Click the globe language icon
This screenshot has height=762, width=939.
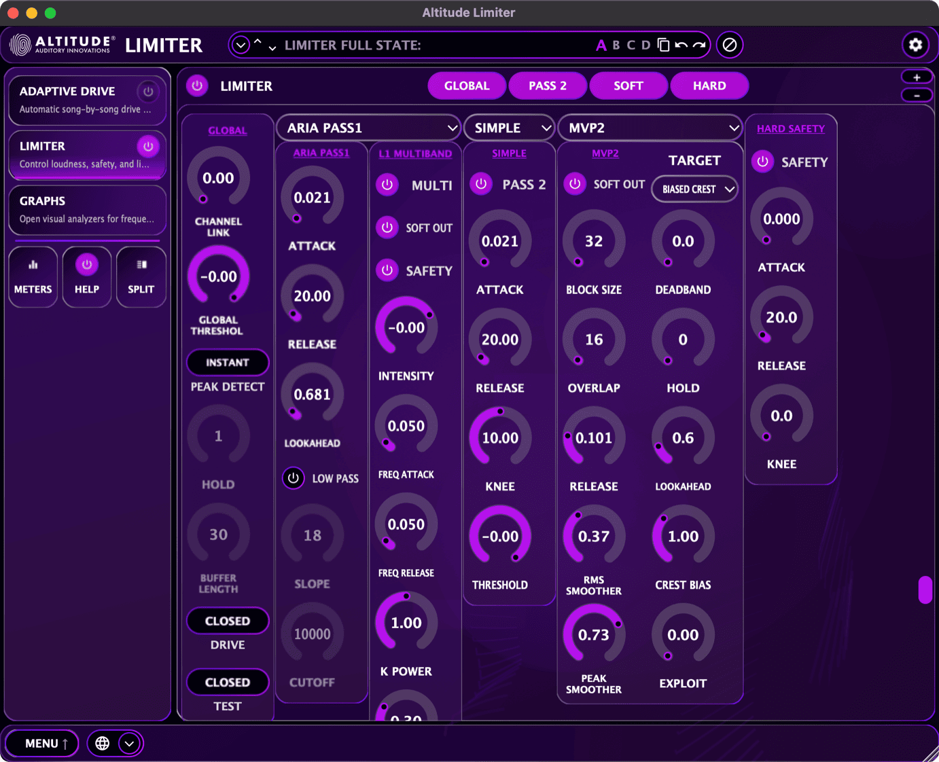[x=103, y=744]
